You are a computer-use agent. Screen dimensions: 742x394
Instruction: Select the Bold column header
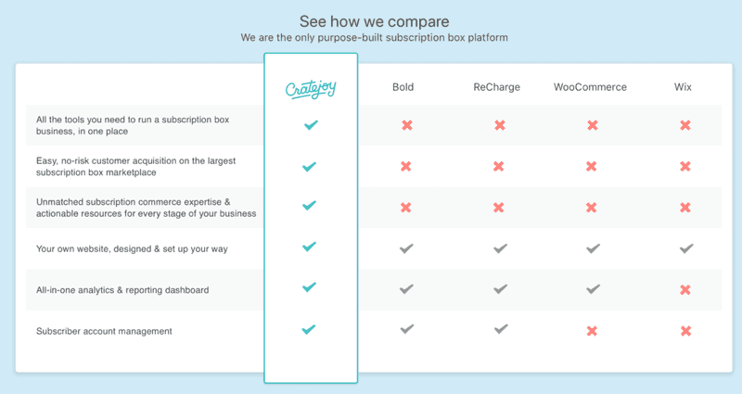click(403, 87)
